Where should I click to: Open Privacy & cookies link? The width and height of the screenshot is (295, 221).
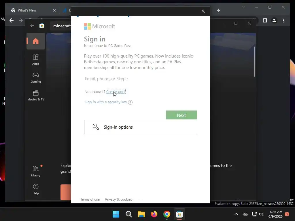click(x=118, y=199)
